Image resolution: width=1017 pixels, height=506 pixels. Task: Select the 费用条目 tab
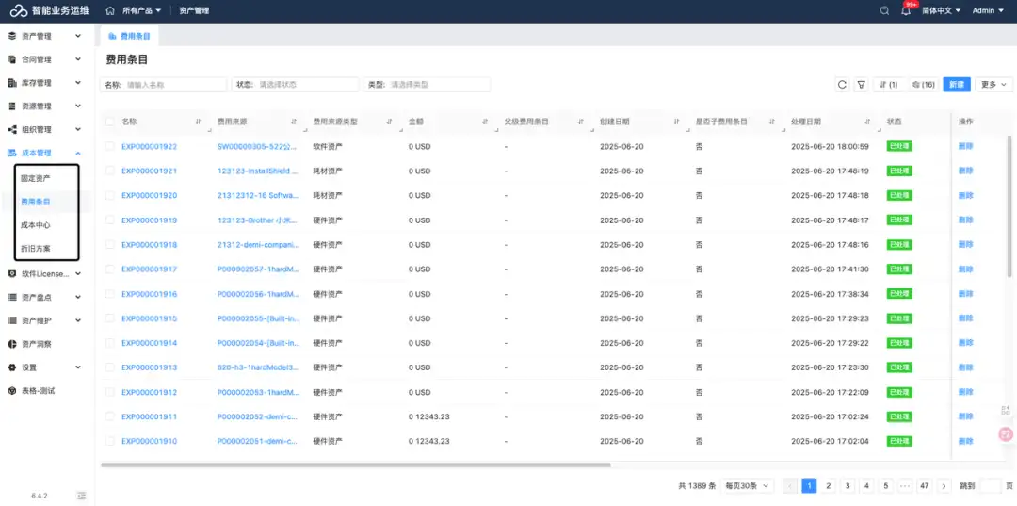coord(130,36)
